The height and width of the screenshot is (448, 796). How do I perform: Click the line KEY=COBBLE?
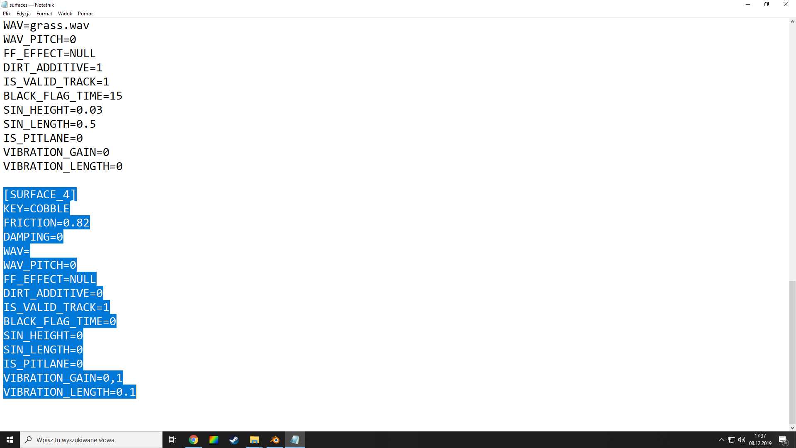coord(36,209)
